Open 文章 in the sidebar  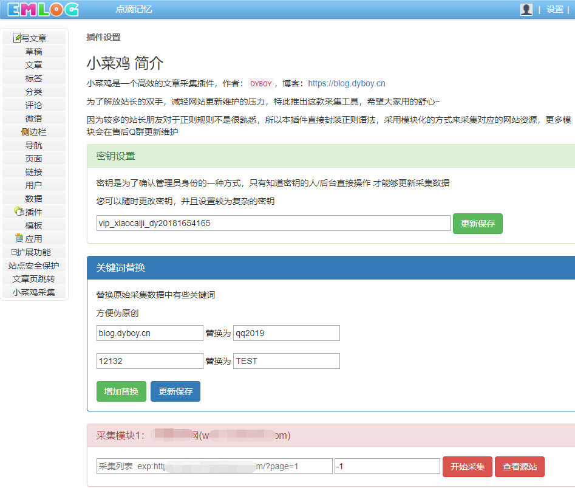34,65
